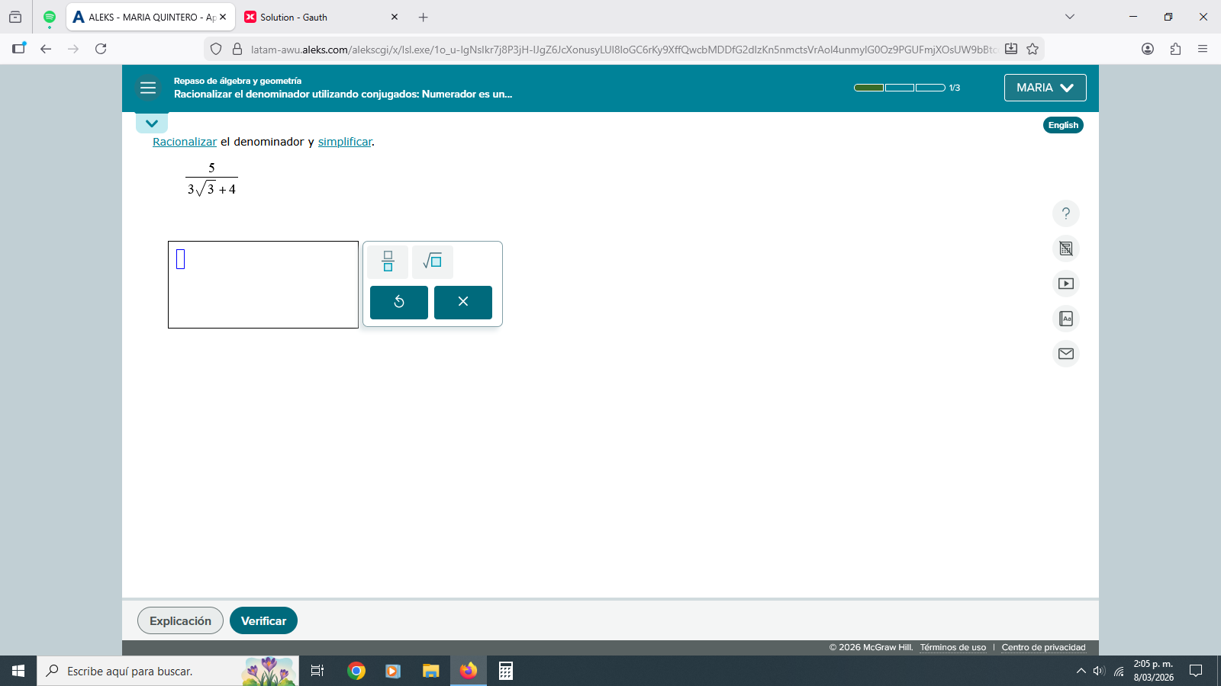List all browser tabs with arrow

(x=1069, y=17)
